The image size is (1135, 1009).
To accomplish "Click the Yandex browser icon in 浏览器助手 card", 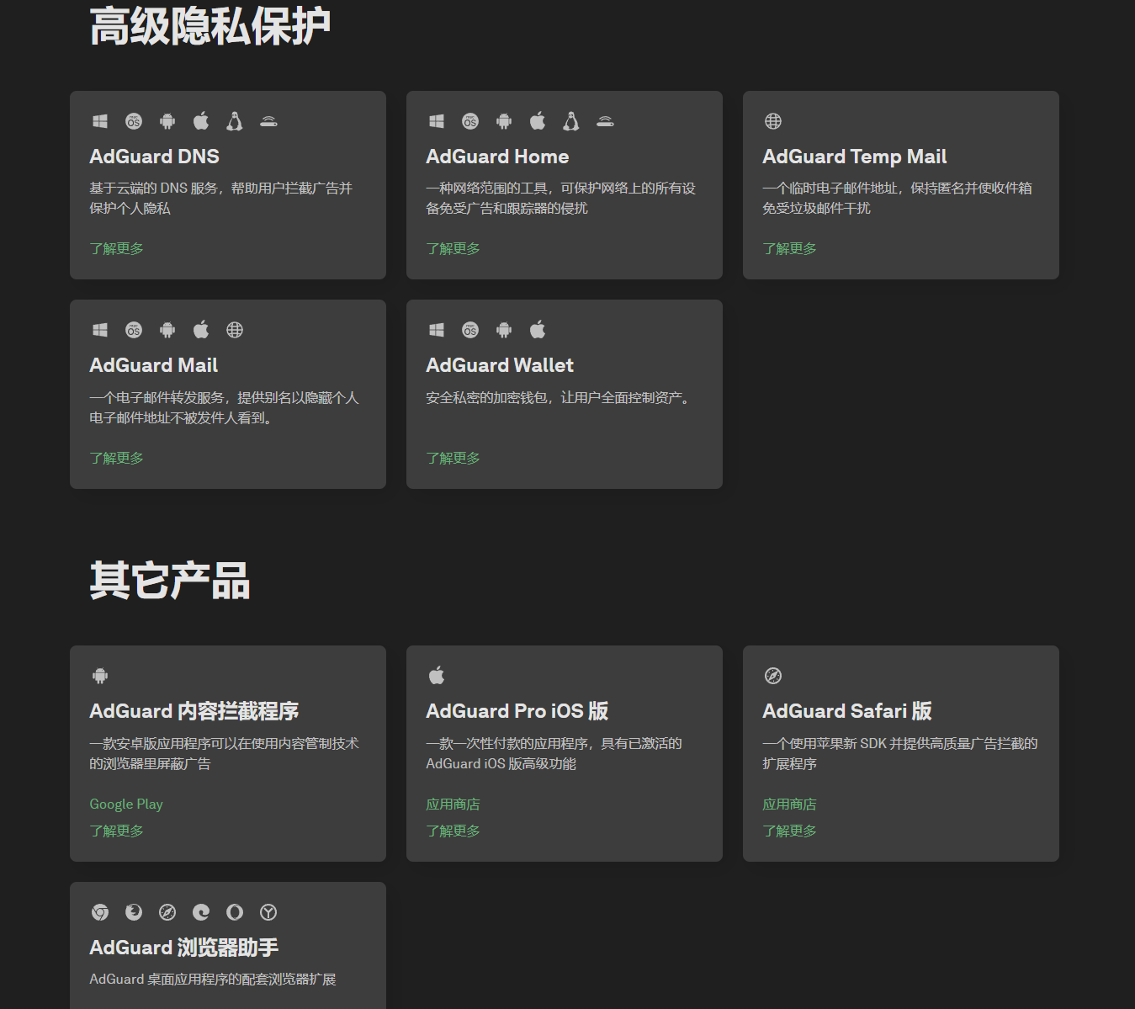I will coord(268,912).
